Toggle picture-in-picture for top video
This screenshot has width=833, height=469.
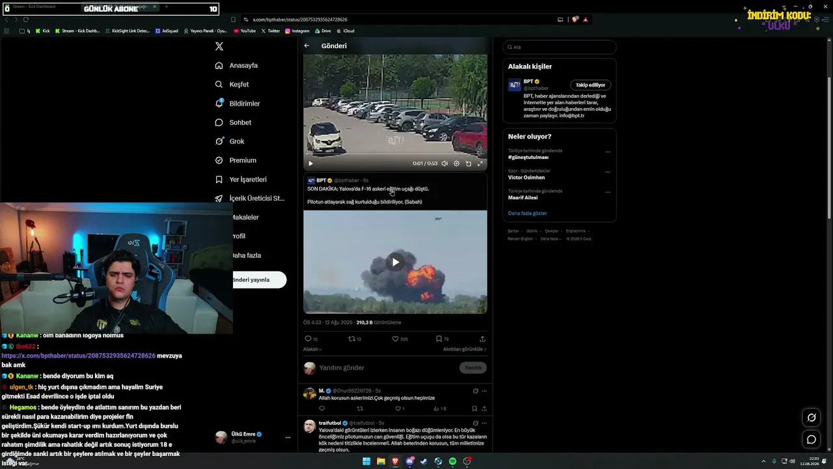(468, 163)
